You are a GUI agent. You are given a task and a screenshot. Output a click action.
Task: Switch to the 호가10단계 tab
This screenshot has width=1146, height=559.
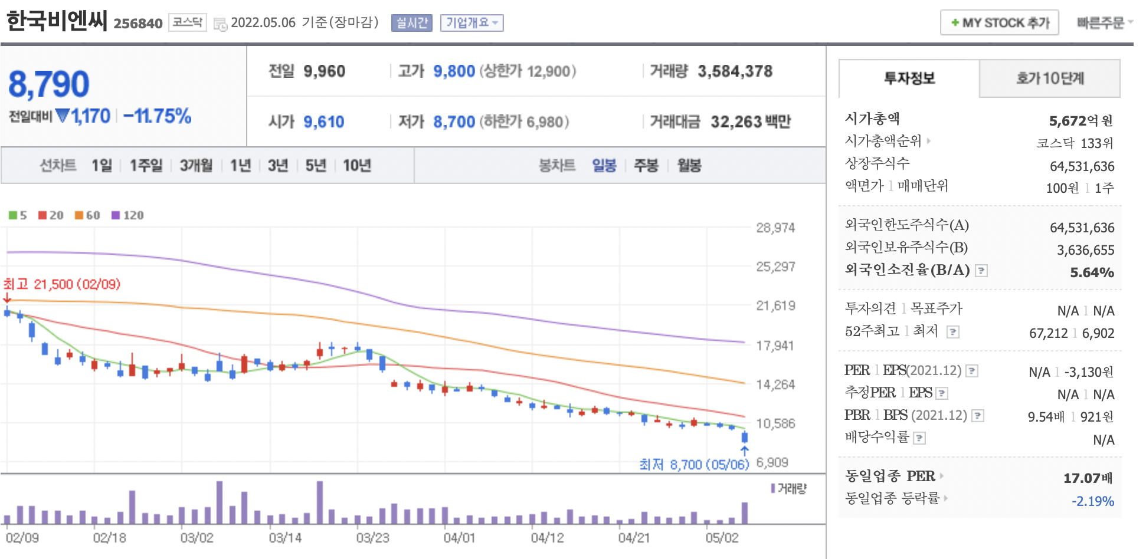1050,78
